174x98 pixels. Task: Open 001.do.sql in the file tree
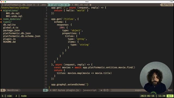point(13,13)
